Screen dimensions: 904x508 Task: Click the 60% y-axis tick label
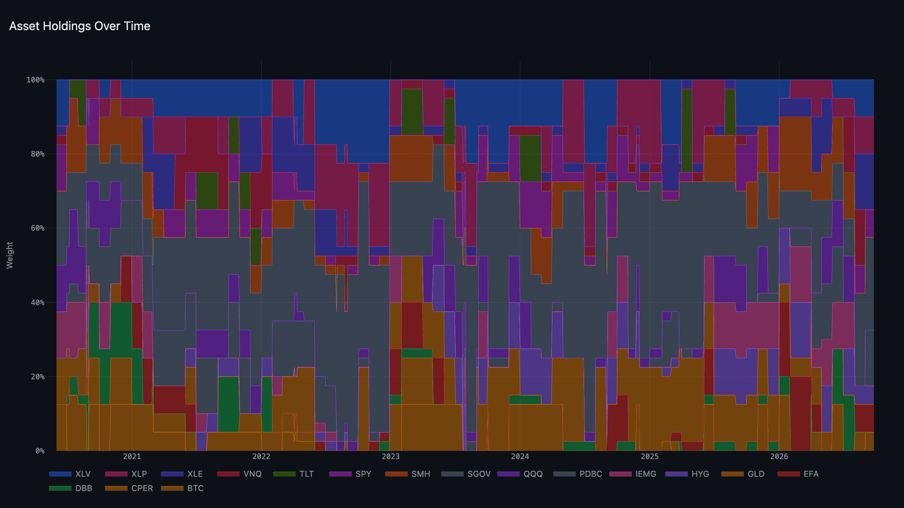click(38, 228)
